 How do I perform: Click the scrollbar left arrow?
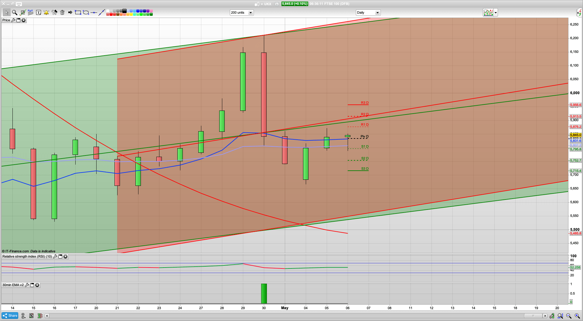(47, 316)
